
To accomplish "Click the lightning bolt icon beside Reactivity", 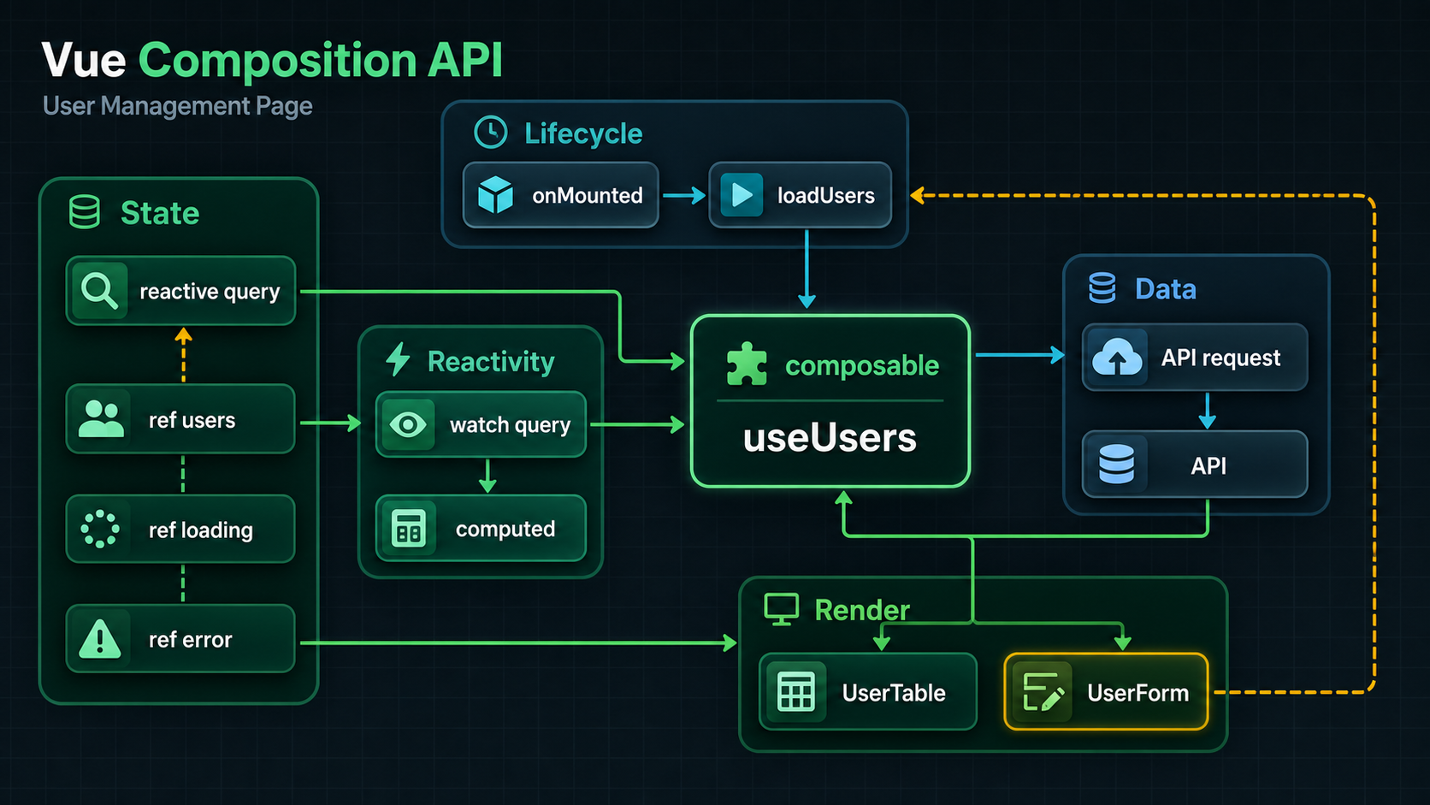I will coord(398,360).
